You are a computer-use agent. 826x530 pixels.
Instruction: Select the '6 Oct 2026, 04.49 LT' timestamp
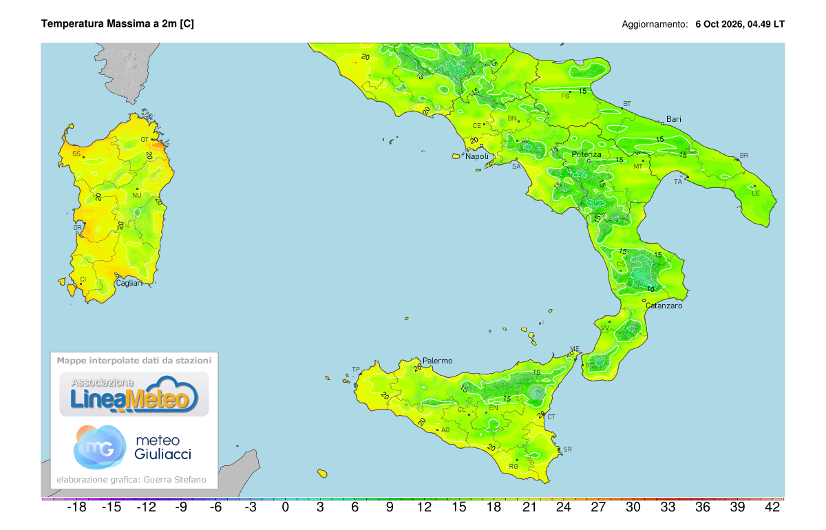pos(740,24)
